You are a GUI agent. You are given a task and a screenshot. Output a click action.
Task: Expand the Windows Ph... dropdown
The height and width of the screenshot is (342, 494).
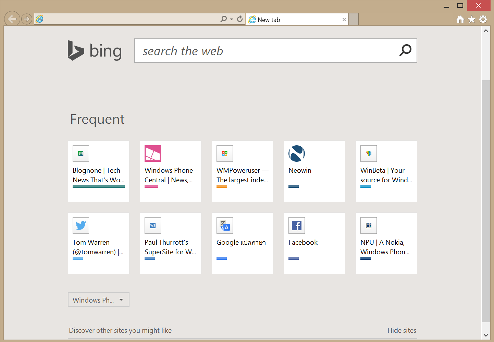coord(99,300)
